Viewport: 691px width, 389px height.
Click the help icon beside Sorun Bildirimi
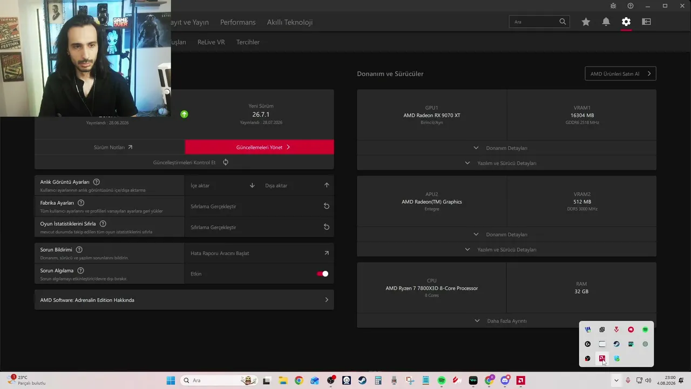pos(79,250)
